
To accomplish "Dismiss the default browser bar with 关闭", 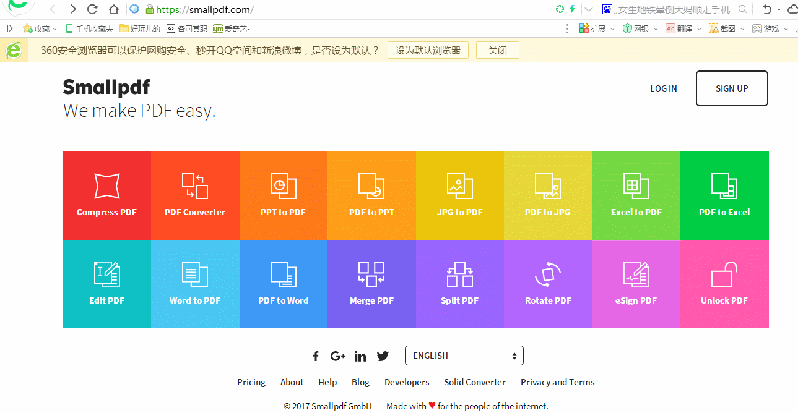I will [497, 51].
